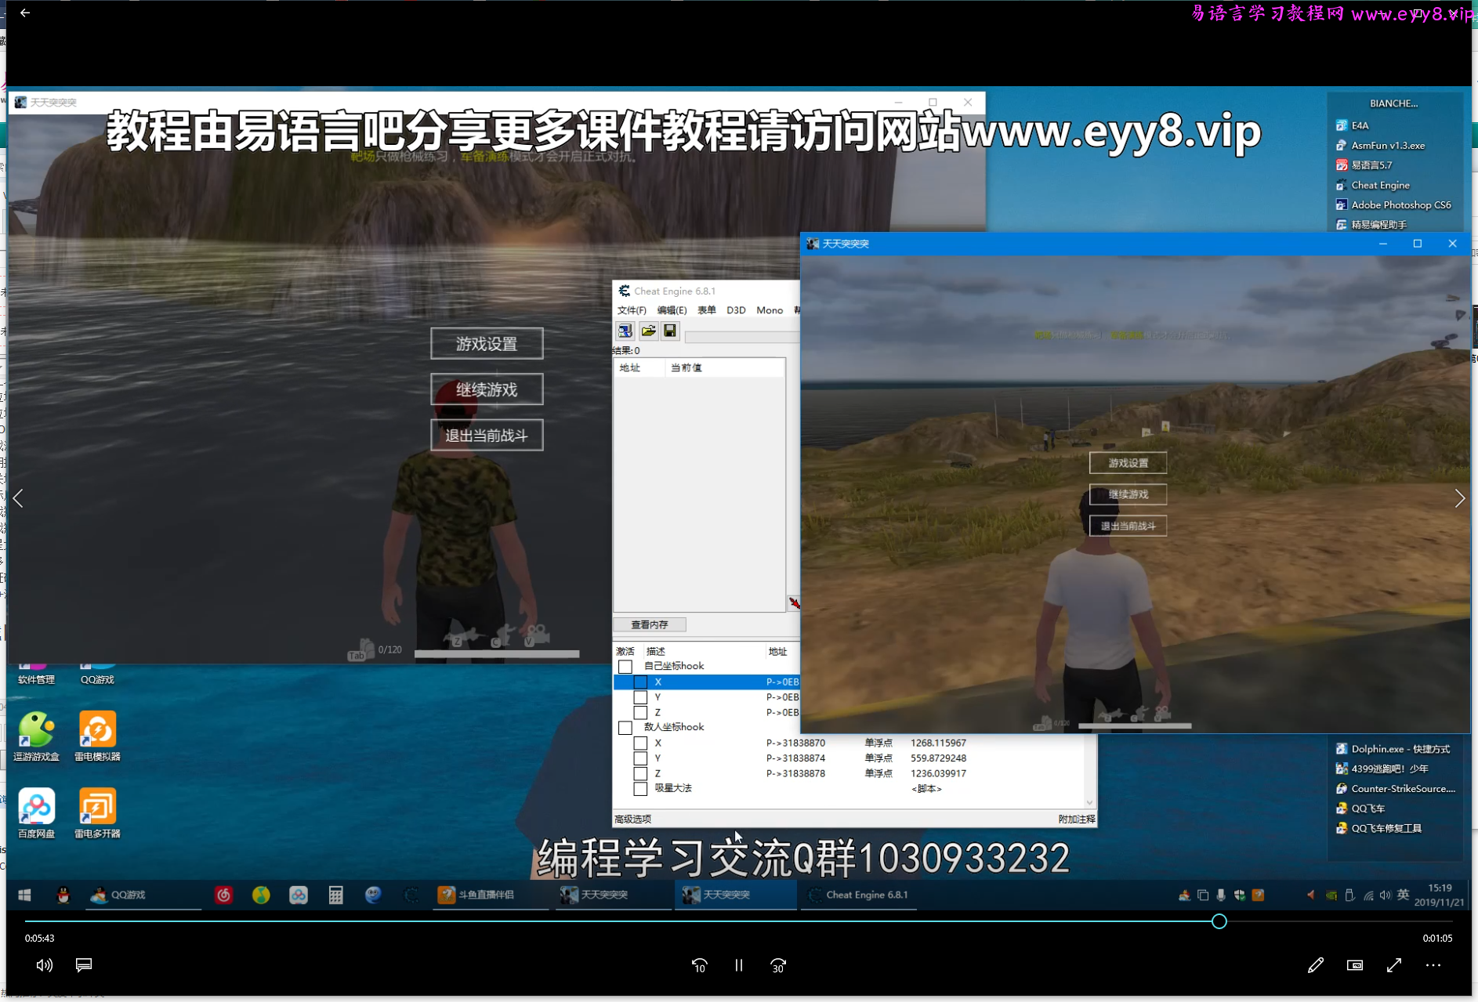The height and width of the screenshot is (1002, 1478).
Task: Toggle checkbox for highlighted X row
Action: (x=640, y=682)
